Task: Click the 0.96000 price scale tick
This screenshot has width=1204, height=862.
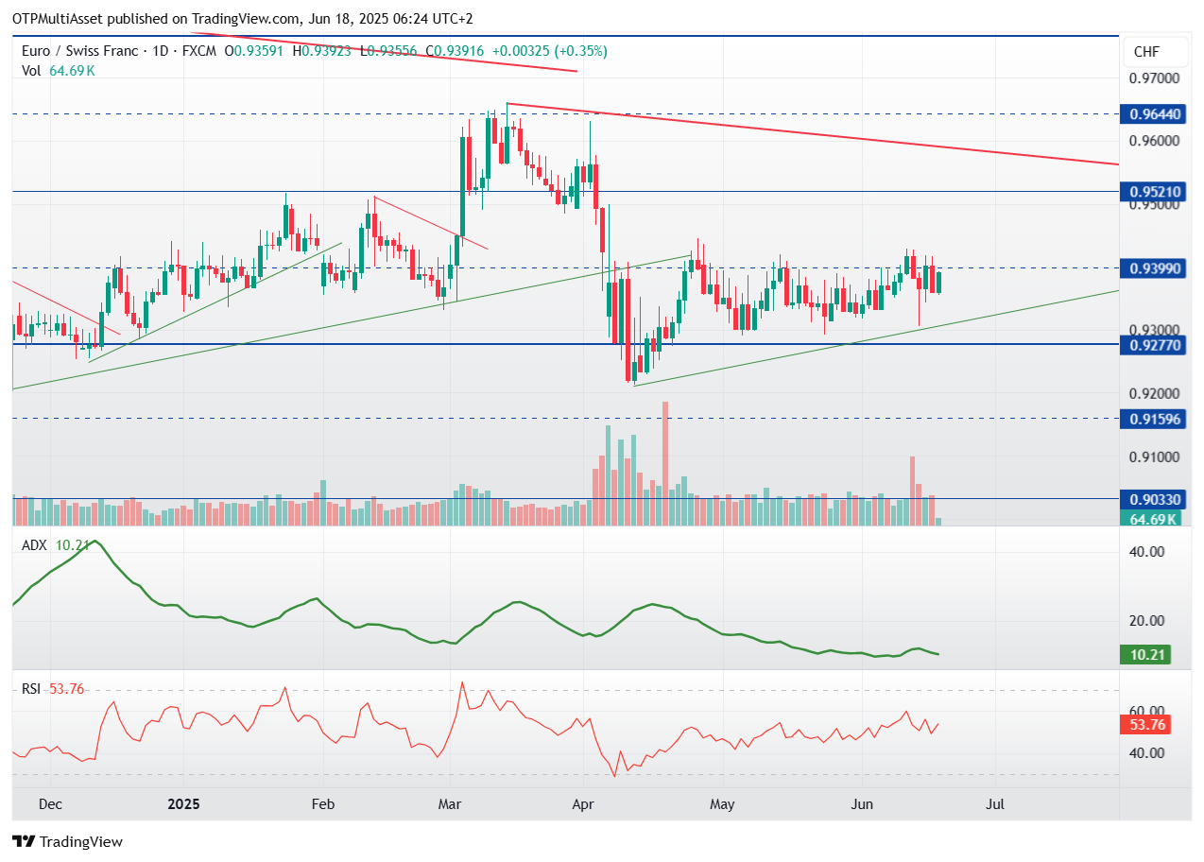Action: (x=1154, y=141)
